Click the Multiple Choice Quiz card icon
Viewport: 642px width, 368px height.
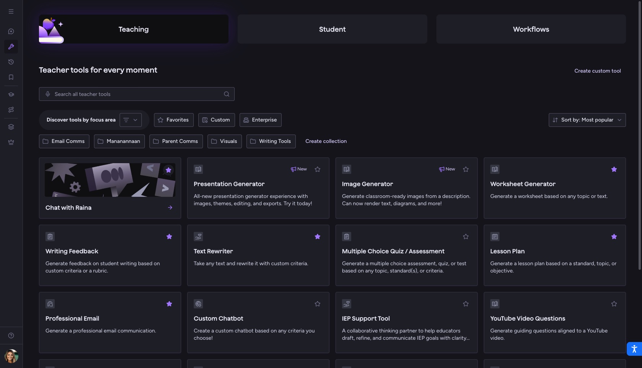tap(347, 237)
